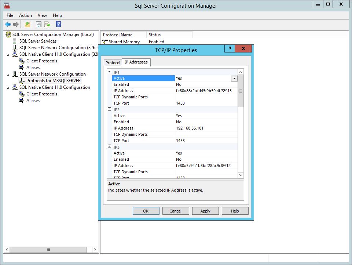Click the Native Client 11.0 (32bit) node icon

coord(15,54)
